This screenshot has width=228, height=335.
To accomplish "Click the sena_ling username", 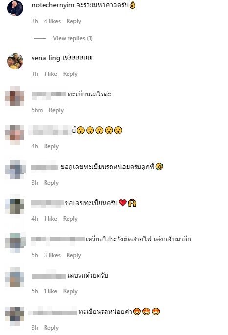I will (46, 58).
